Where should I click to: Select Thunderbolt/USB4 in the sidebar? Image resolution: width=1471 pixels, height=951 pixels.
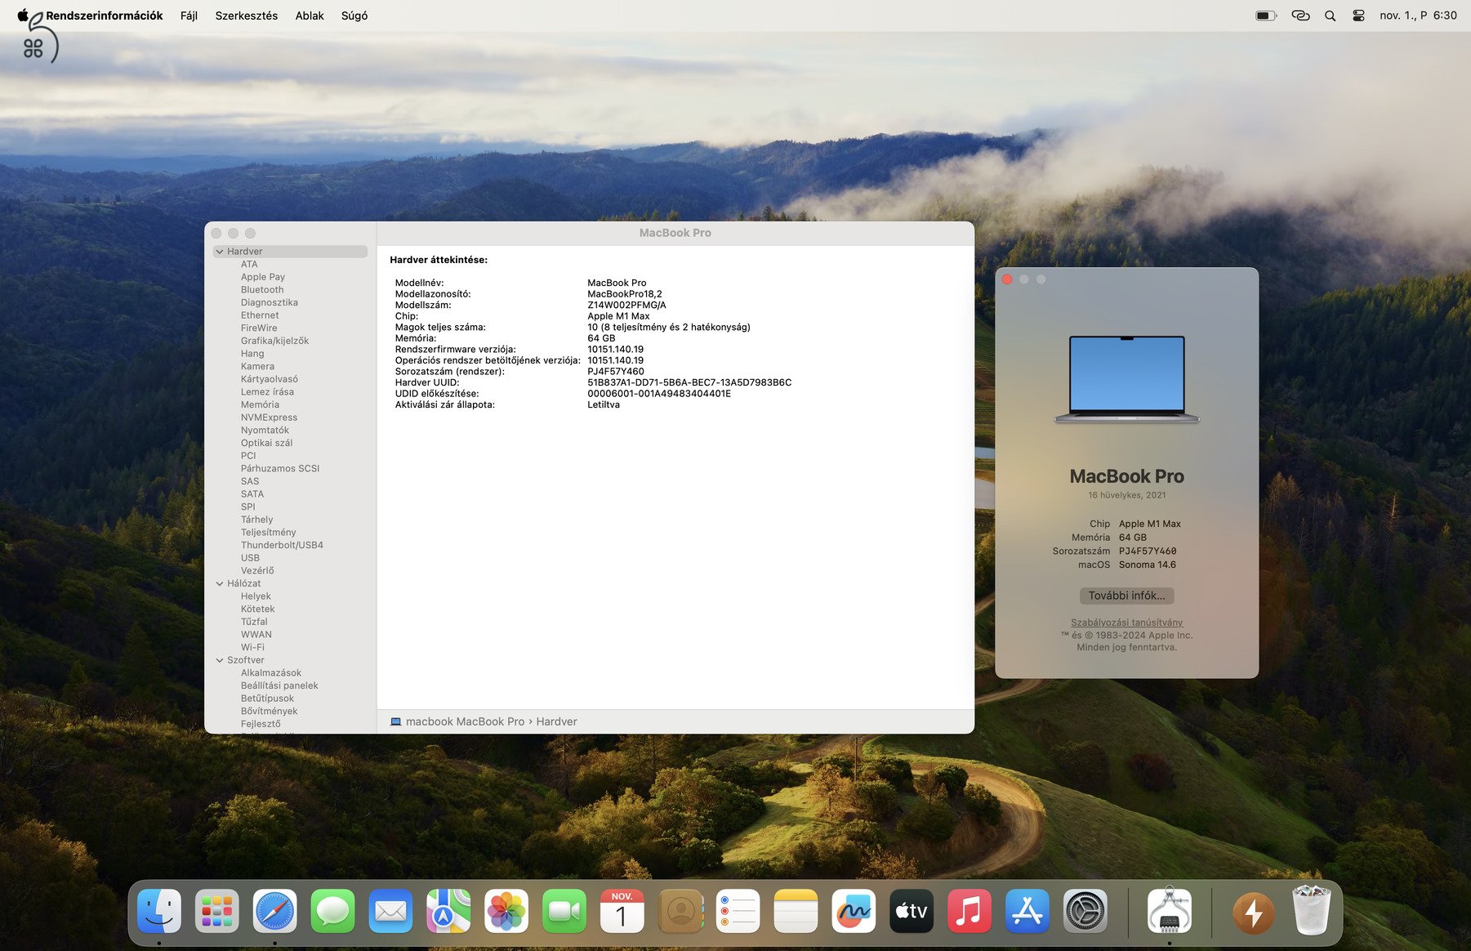[x=282, y=545]
